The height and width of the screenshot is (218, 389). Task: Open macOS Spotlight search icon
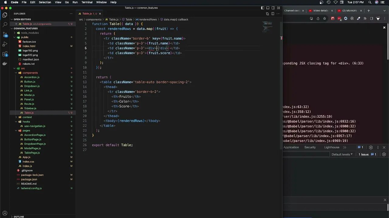point(370,2)
